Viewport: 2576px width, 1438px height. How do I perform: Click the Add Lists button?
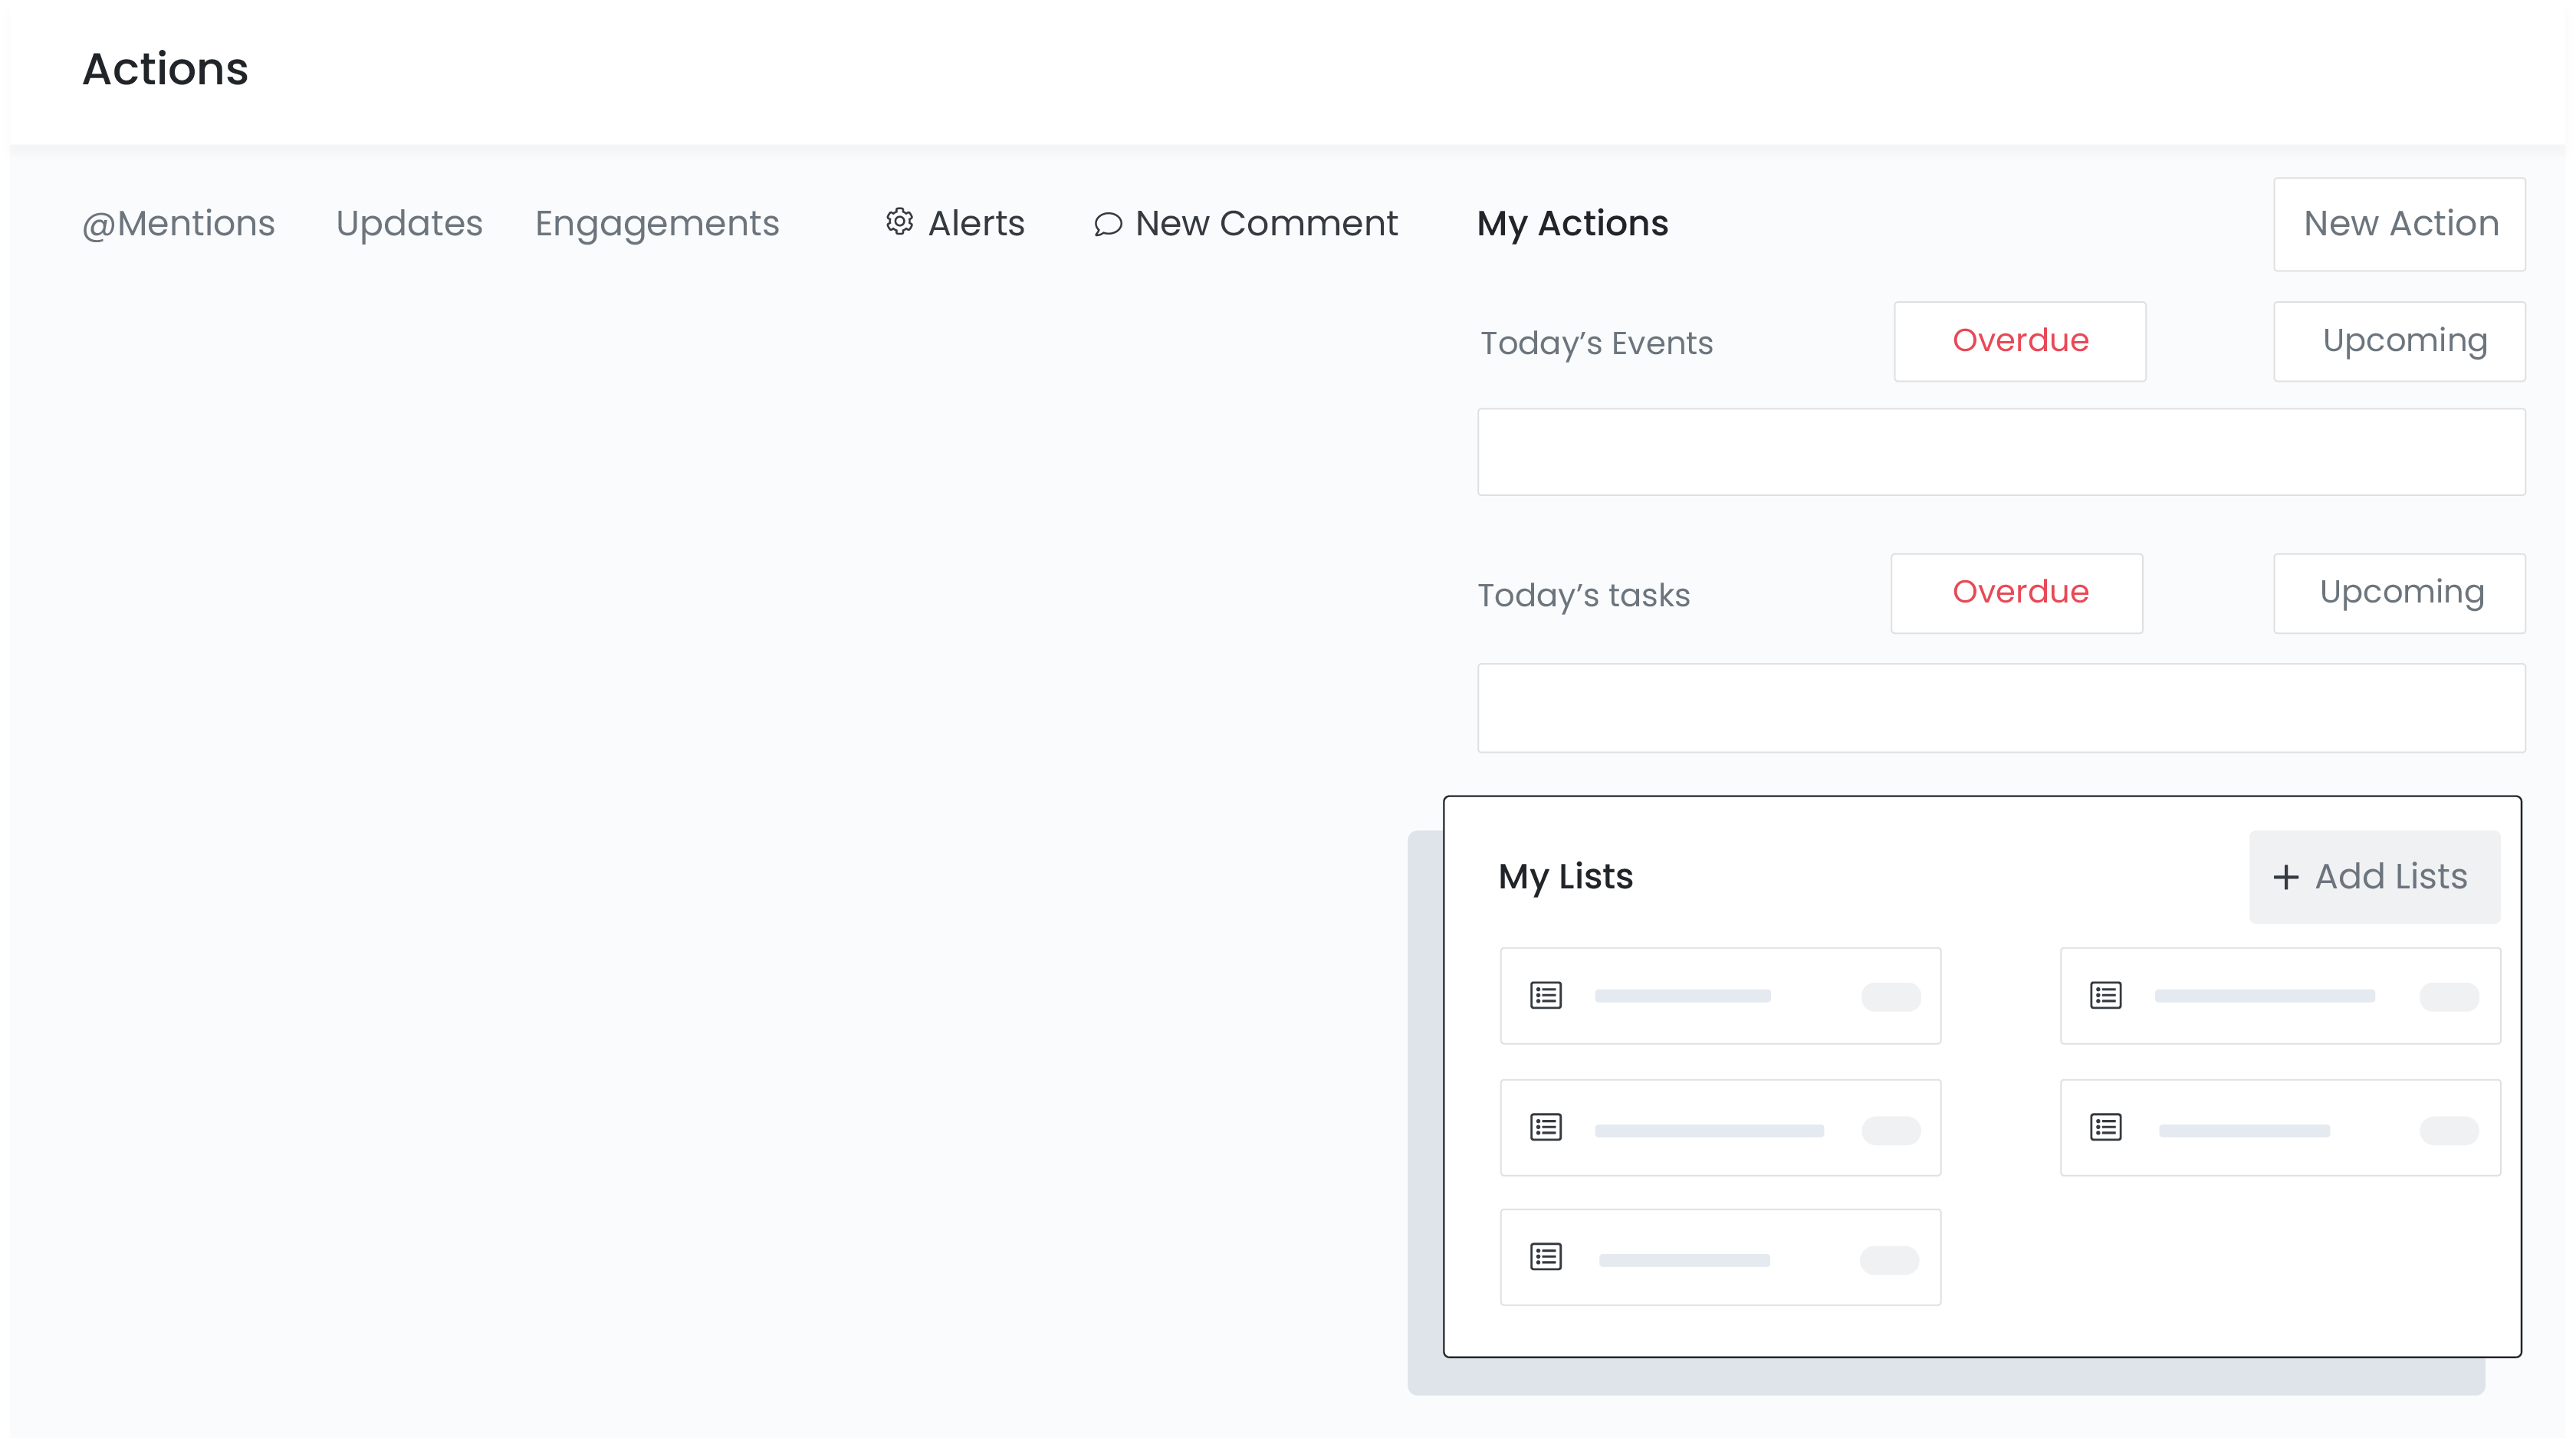click(x=2374, y=877)
